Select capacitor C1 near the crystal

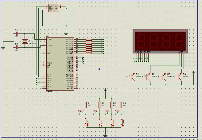click(x=17, y=34)
